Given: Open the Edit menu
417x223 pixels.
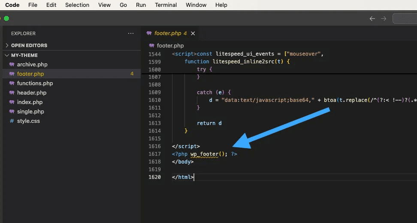Looking at the screenshot, I should click(x=51, y=5).
